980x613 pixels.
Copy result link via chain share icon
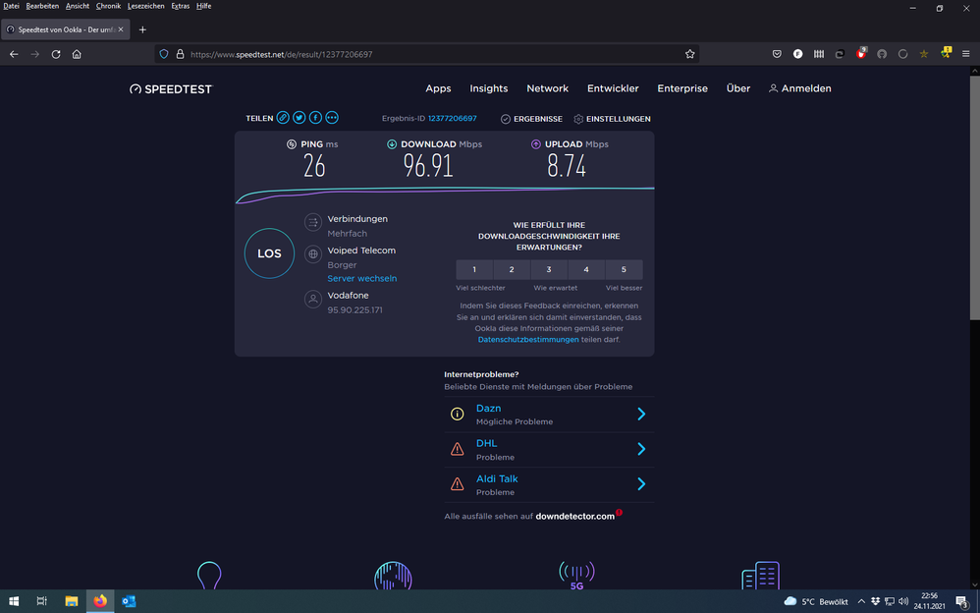point(283,118)
